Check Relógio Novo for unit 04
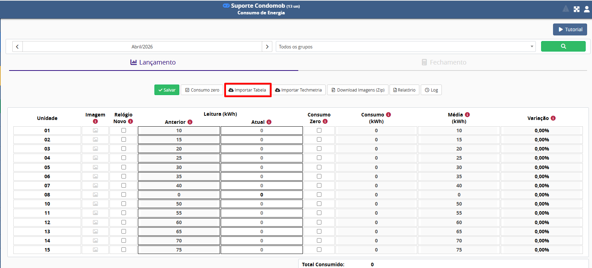 (124, 158)
